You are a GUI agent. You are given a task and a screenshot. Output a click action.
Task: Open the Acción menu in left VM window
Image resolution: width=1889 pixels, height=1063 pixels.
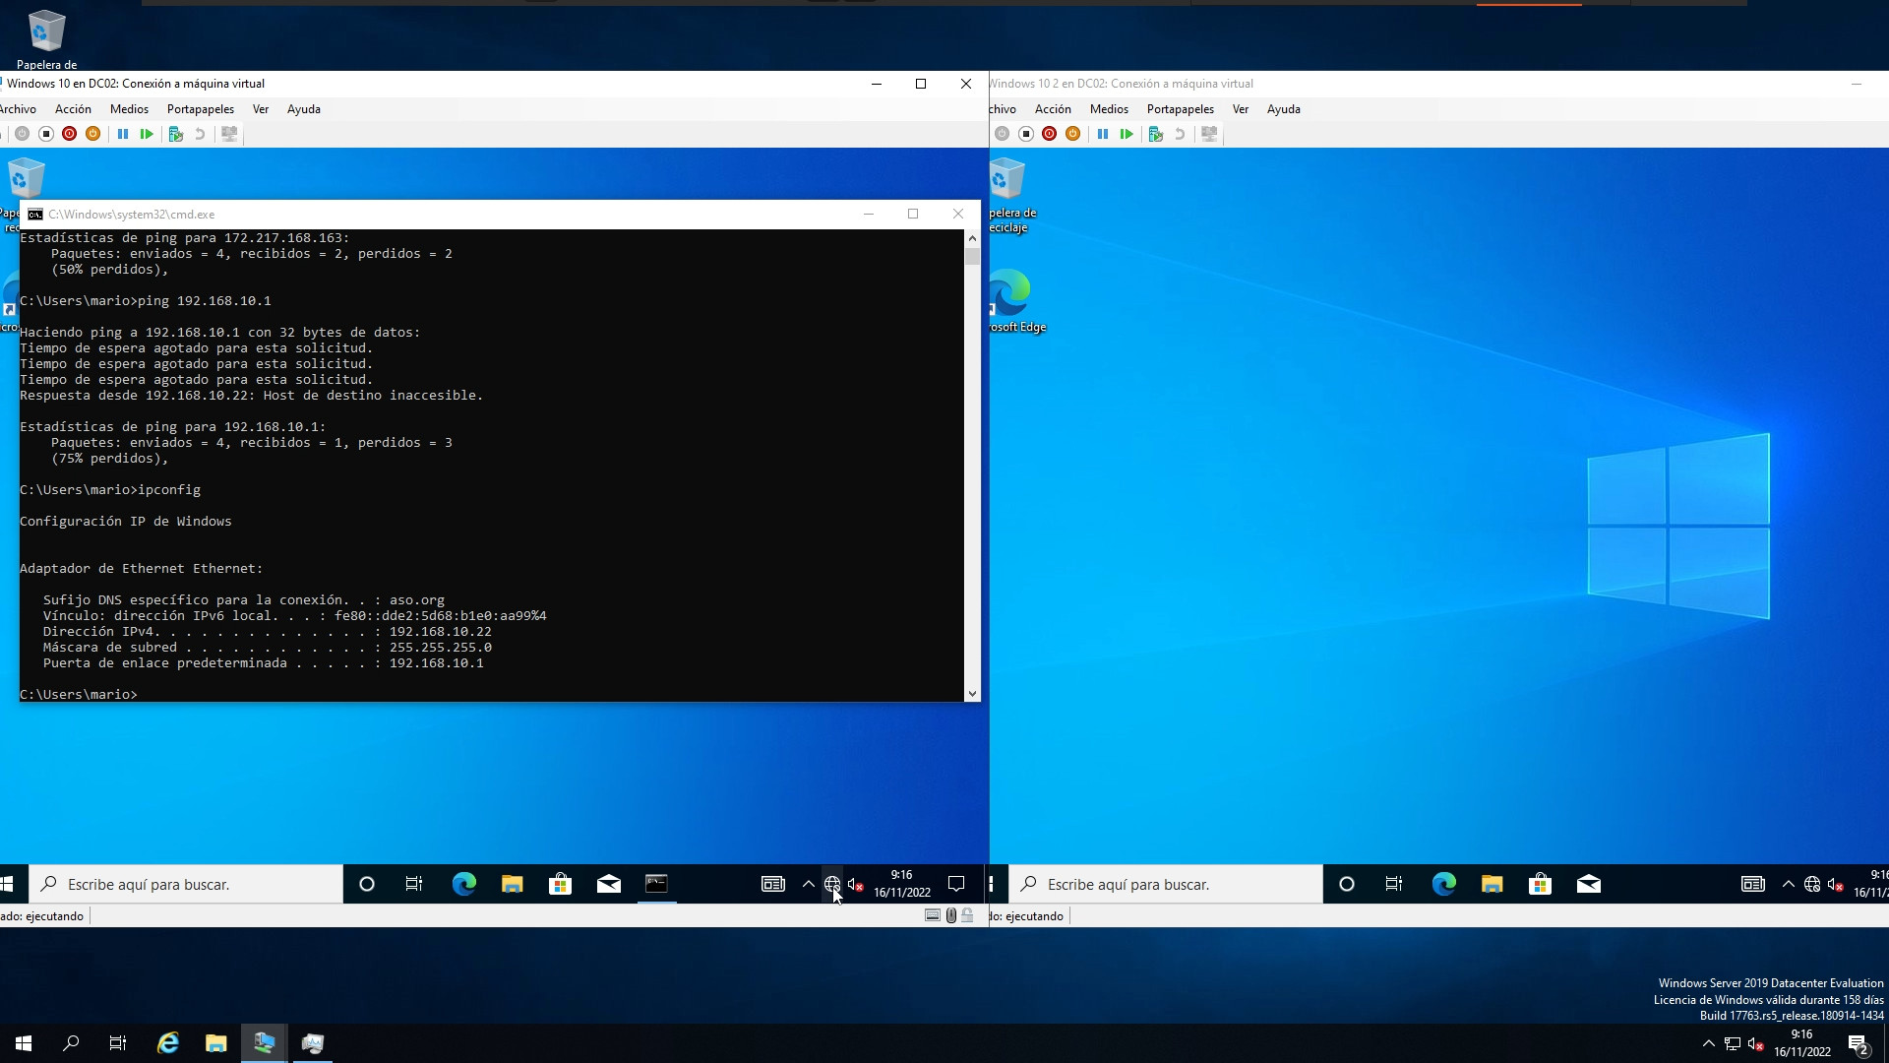[x=73, y=109]
